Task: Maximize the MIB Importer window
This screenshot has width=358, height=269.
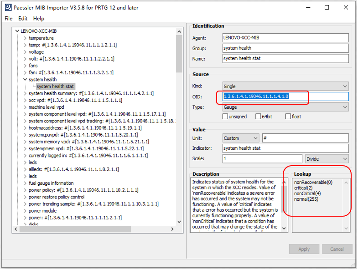Action: coord(327,8)
